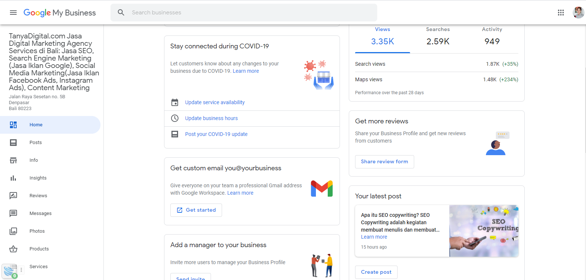Select the Searches performance tab
The image size is (586, 280).
(438, 38)
